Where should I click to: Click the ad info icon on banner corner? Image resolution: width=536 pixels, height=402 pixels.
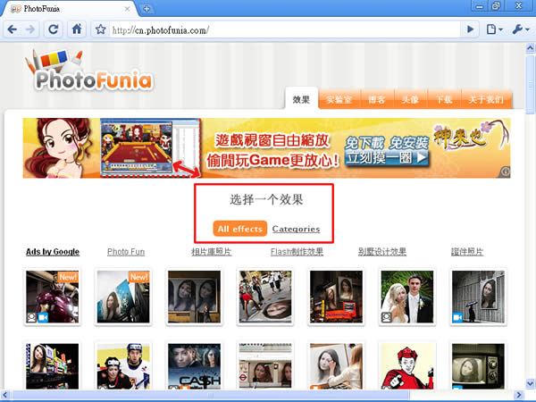pyautogui.click(x=506, y=172)
